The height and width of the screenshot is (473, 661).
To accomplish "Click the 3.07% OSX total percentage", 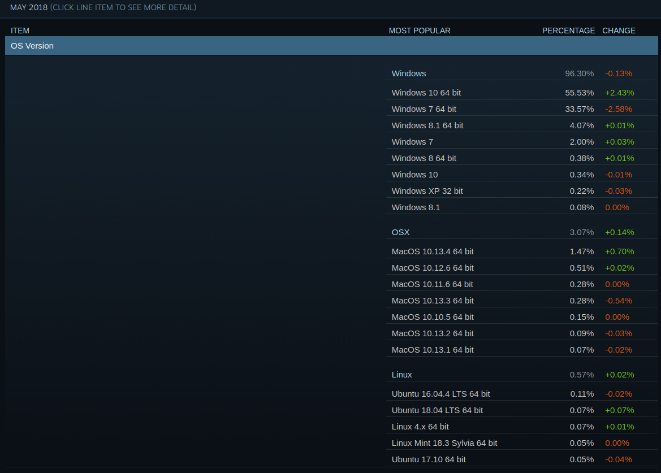I will [581, 232].
